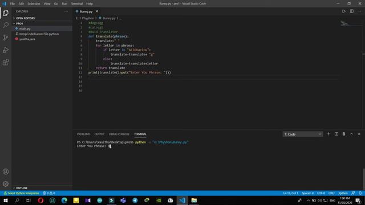Kill terminal with trash icon

coord(344,134)
